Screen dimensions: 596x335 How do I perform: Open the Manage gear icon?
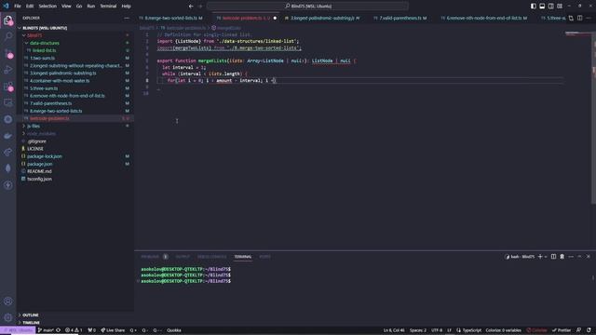[8, 317]
